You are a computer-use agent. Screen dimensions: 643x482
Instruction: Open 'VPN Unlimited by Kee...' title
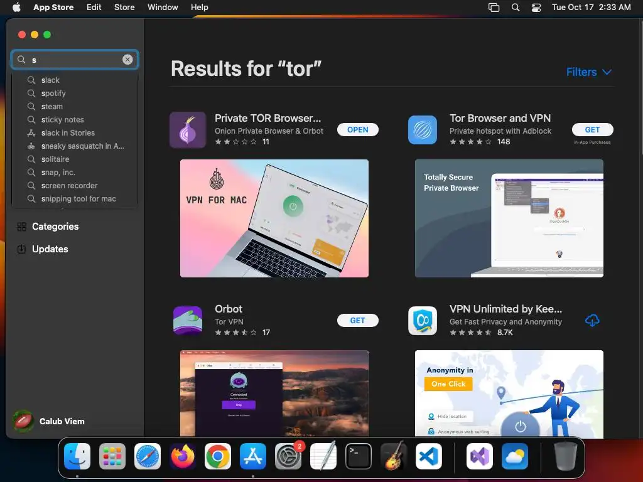[505, 309]
